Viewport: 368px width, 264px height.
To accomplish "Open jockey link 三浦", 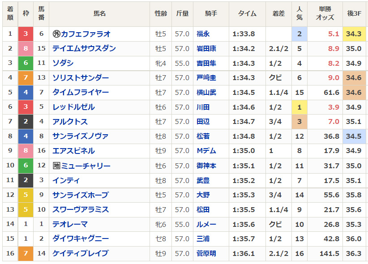I will 203,238.
